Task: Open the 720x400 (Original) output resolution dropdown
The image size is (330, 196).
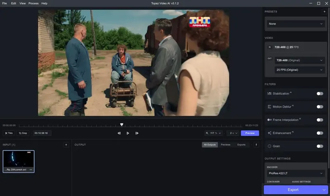Action: (300, 60)
